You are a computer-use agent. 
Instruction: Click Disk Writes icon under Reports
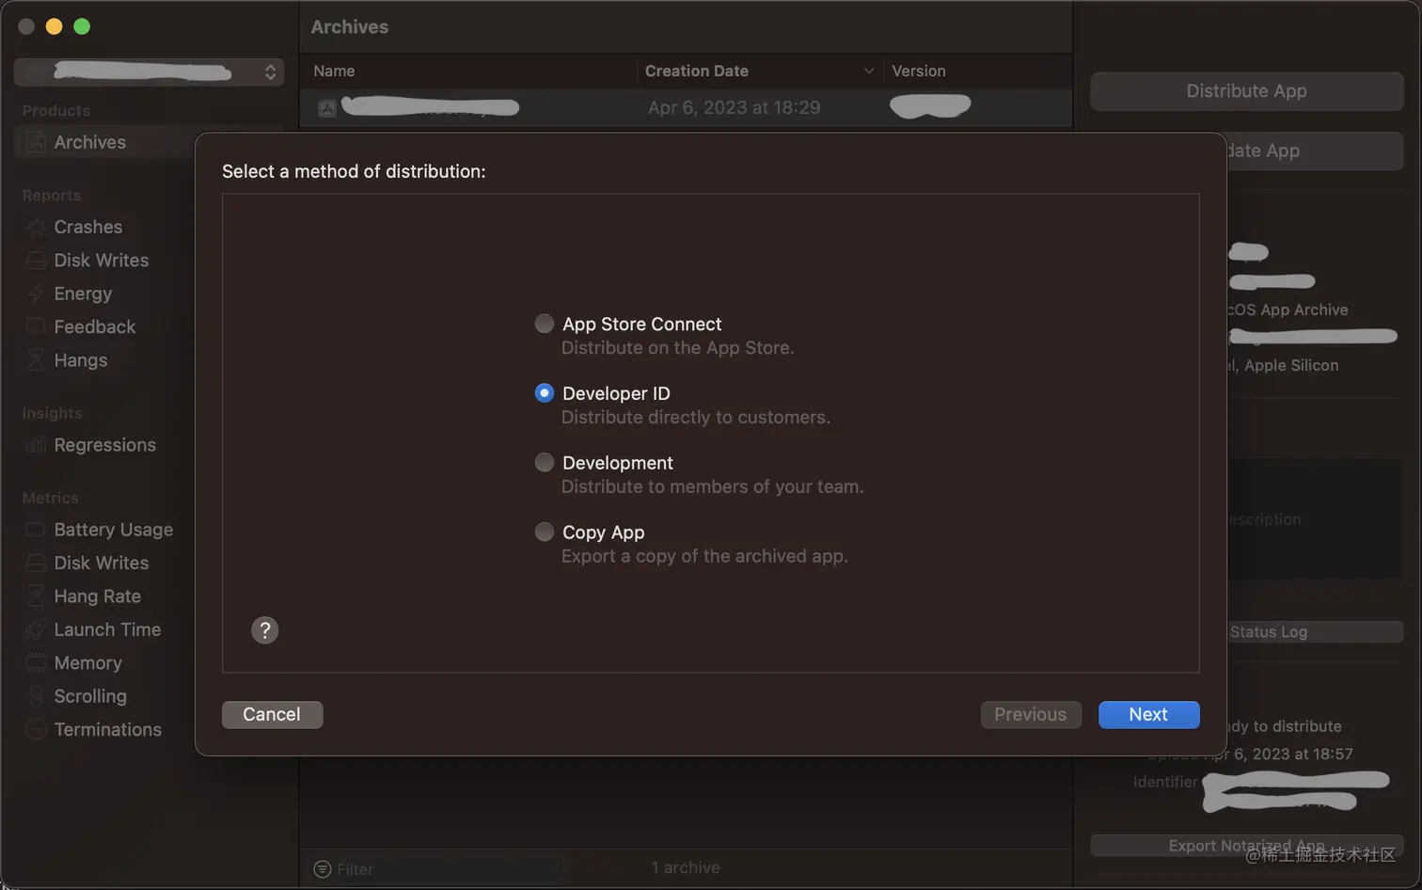36,261
